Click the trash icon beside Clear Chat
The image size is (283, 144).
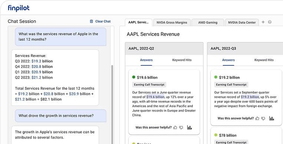(91, 21)
